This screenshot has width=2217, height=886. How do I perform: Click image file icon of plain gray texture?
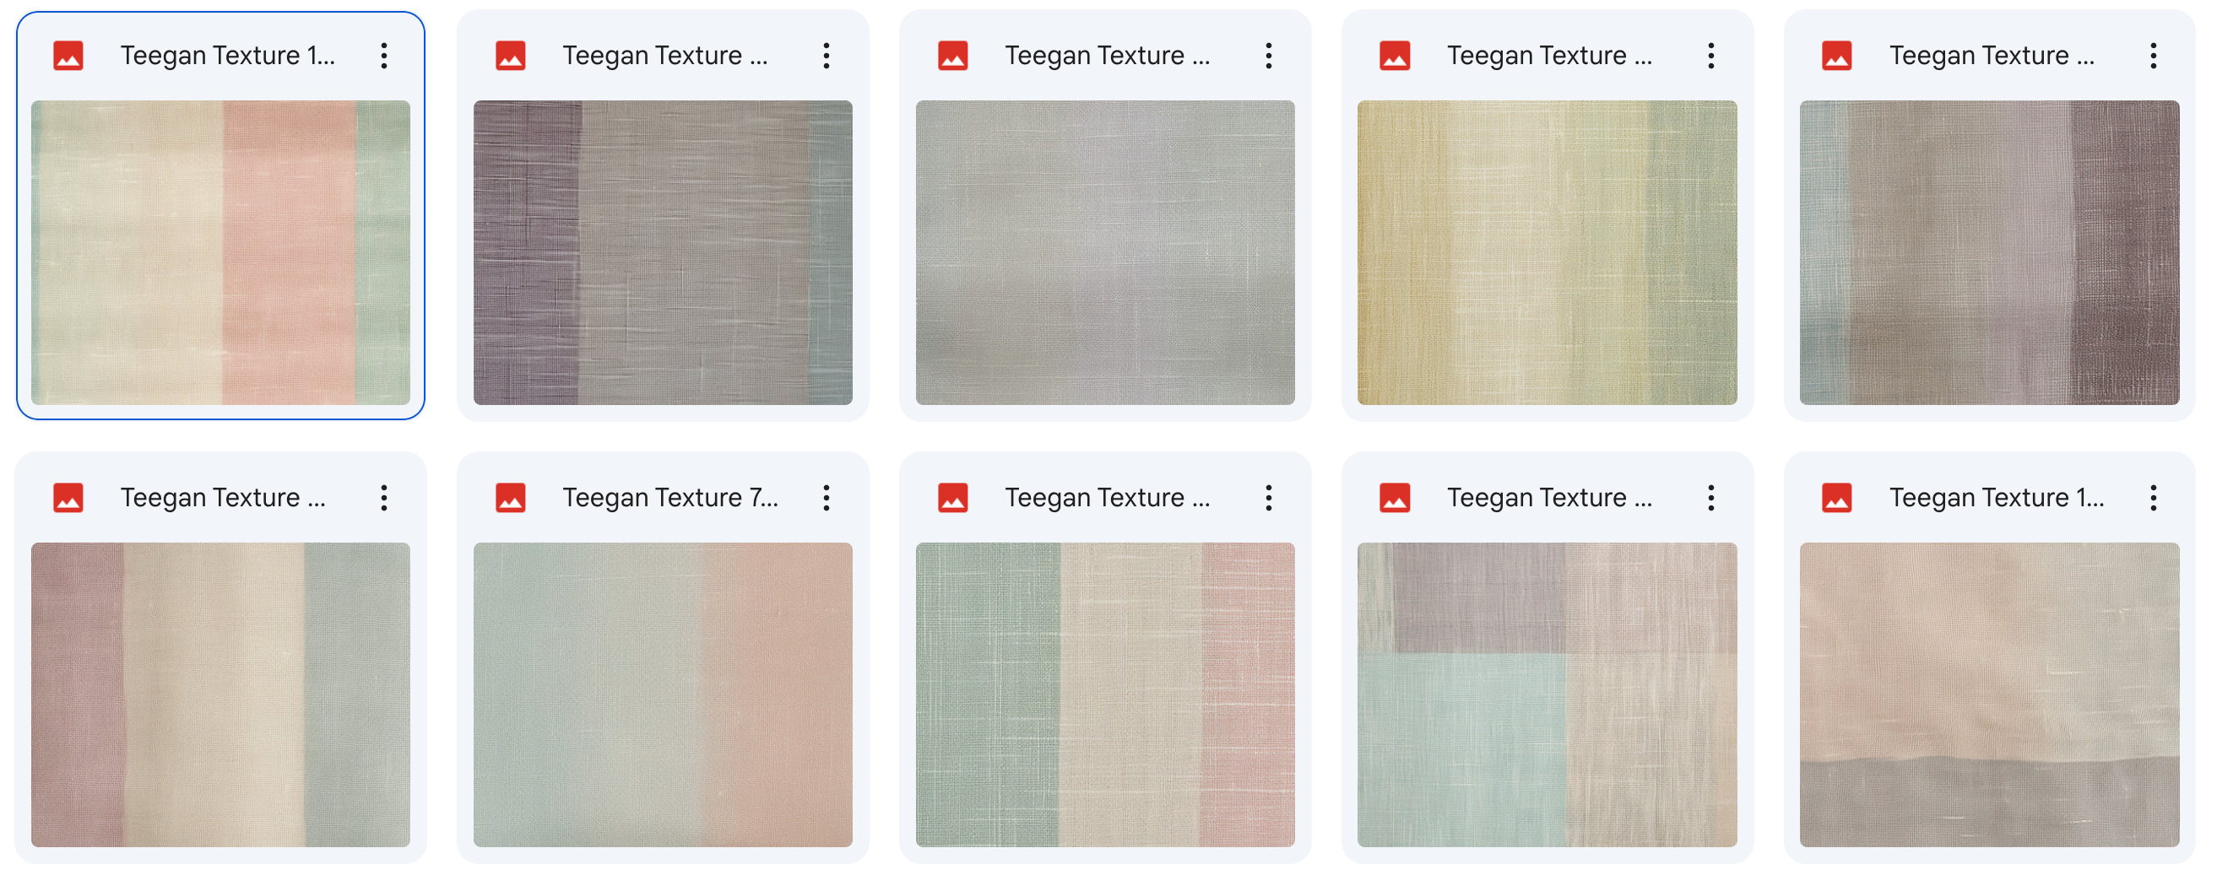[x=952, y=56]
